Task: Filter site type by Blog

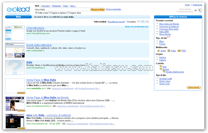Action: 161,41
